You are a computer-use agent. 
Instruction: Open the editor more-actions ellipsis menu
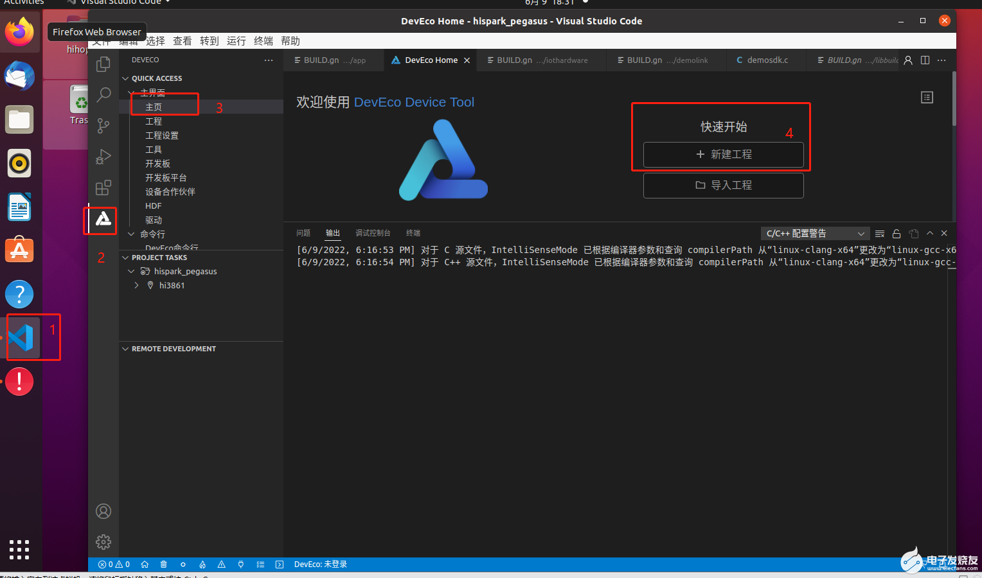click(942, 60)
